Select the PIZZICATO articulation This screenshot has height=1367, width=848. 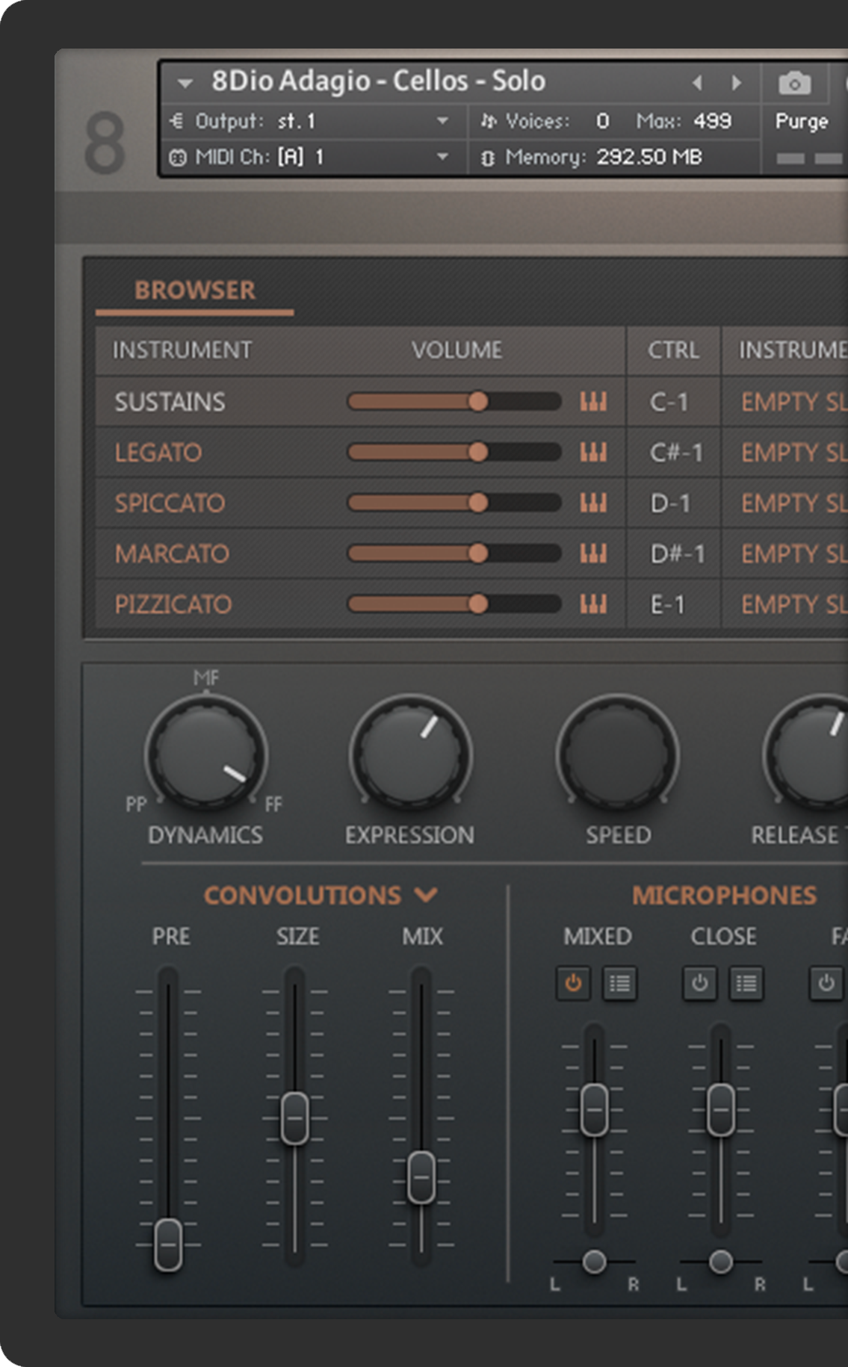(173, 604)
